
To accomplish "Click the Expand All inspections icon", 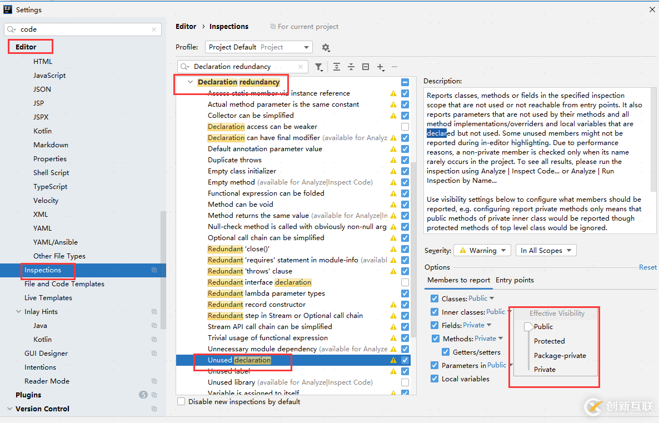I will [337, 67].
